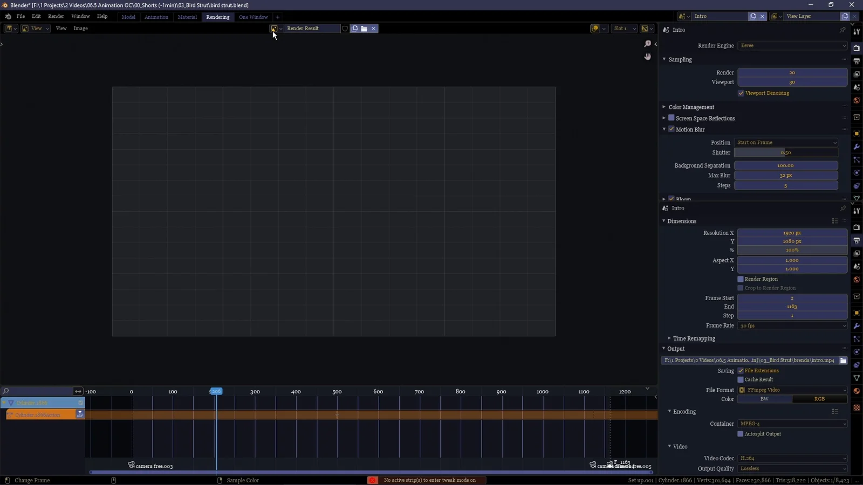Open the Rendering workspace tab
This screenshot has height=485, width=863.
[x=218, y=17]
